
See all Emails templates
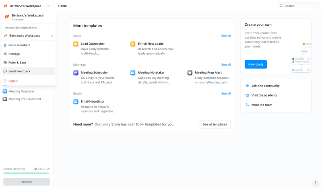pos(226,93)
